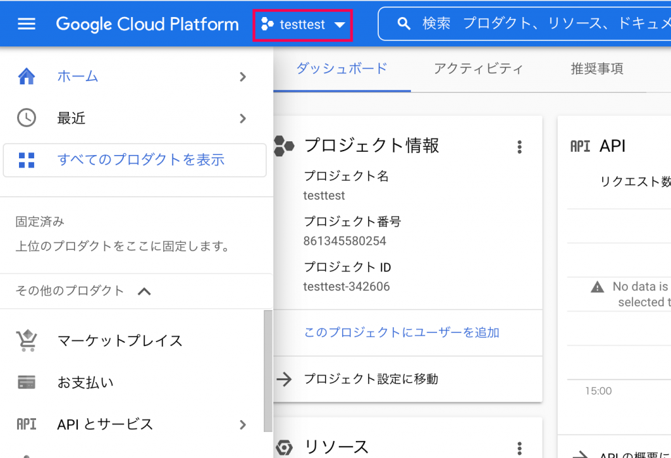Open the プロジェクト情報 card three-dot menu
This screenshot has width=671, height=458.
[x=520, y=147]
